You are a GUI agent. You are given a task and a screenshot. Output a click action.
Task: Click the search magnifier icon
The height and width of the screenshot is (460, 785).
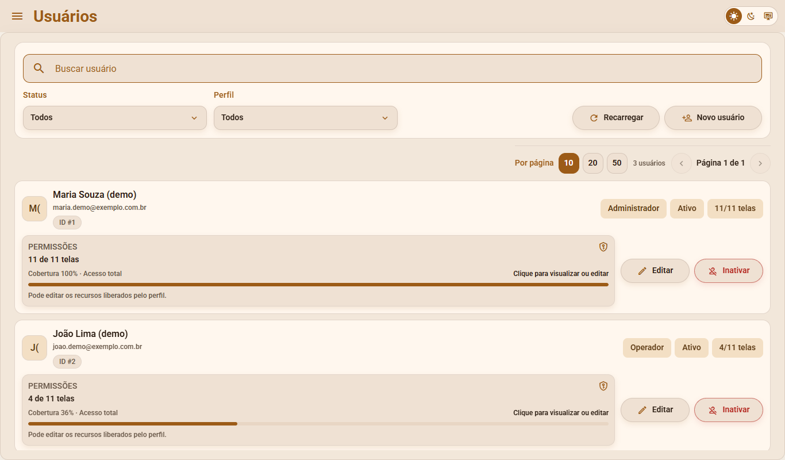pyautogui.click(x=39, y=68)
